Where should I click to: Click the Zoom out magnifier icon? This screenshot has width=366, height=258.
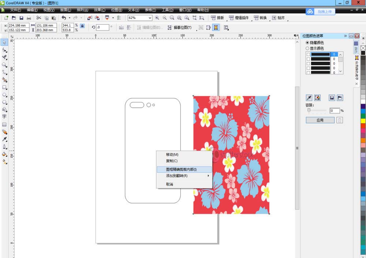(x=165, y=18)
